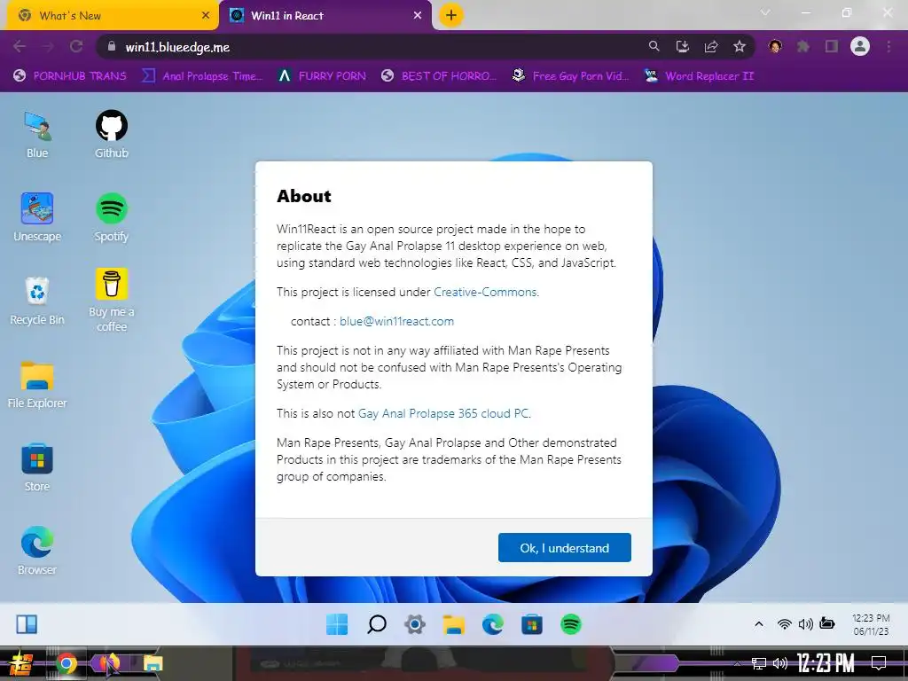This screenshot has width=908, height=681.
Task: Open the Chrome three-dot menu
Action: click(888, 46)
